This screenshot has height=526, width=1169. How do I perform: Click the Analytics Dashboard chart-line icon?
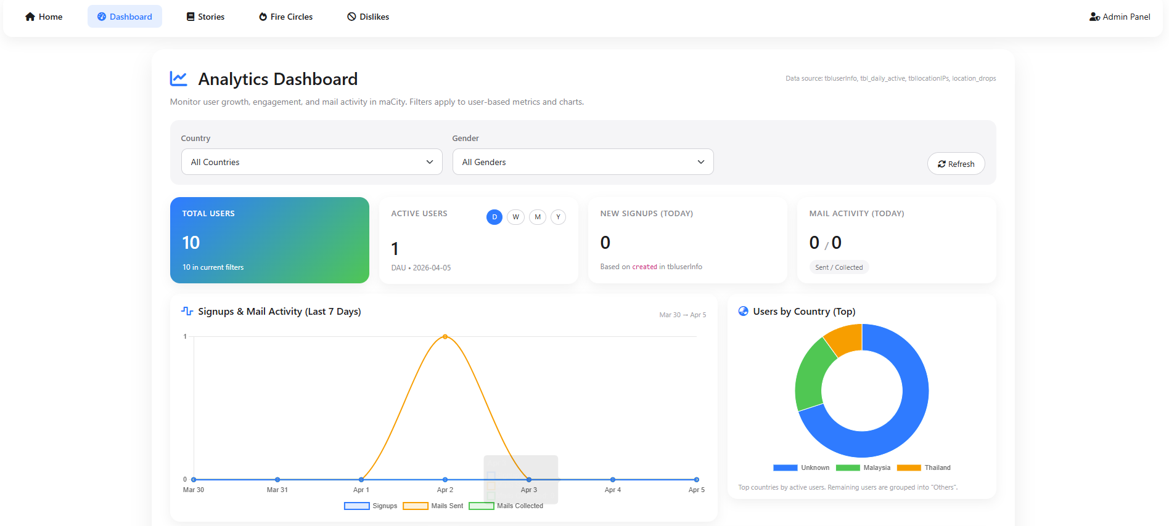(x=179, y=79)
